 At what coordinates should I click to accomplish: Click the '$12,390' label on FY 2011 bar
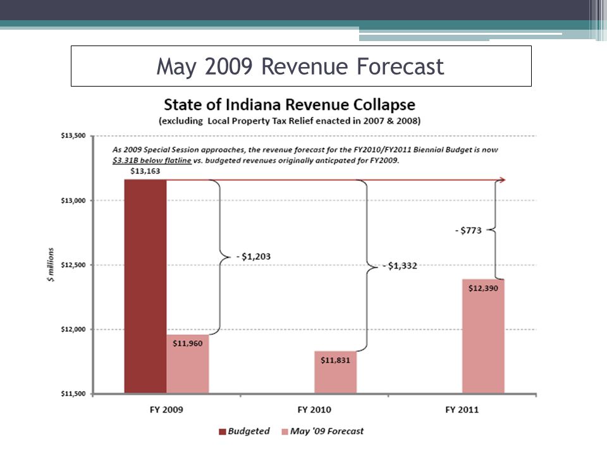click(x=483, y=288)
